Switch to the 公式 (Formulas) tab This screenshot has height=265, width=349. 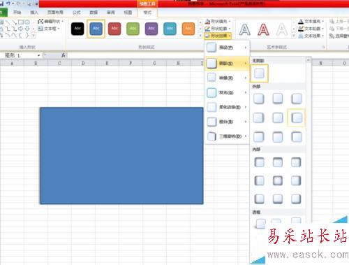point(77,13)
